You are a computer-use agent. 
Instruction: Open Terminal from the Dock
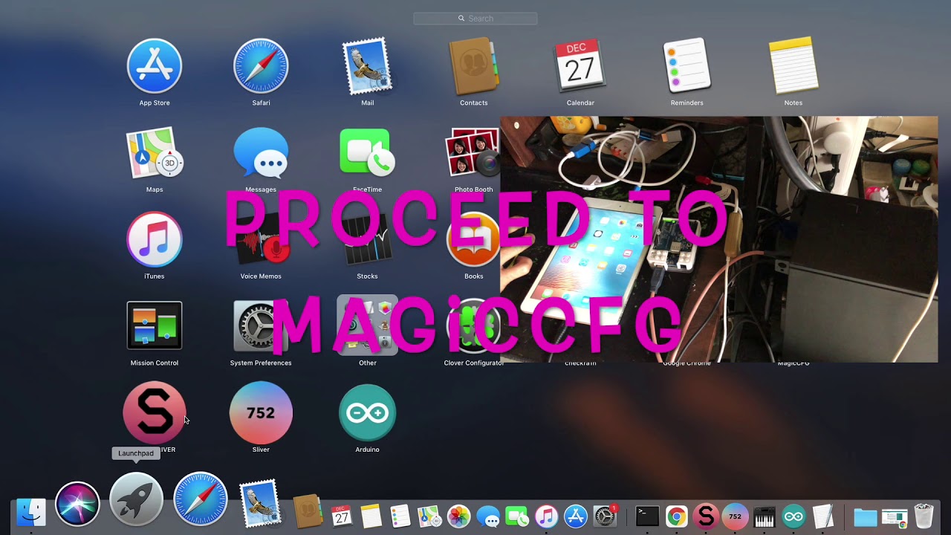click(647, 516)
